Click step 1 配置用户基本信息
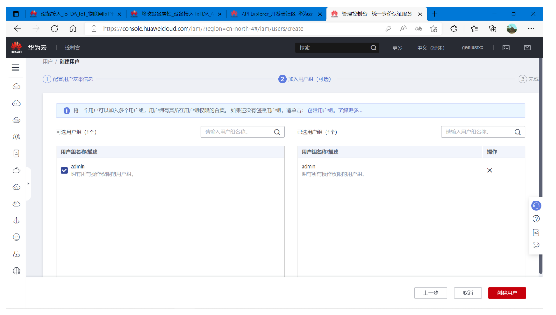Screen dimensions: 556x315 click(68, 79)
